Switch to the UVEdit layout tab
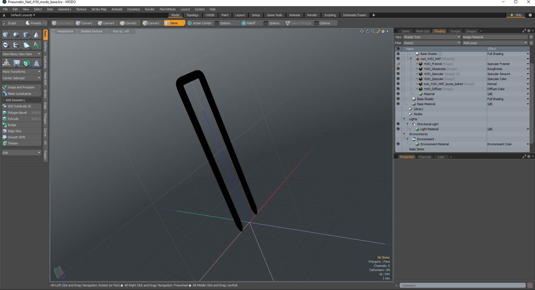 click(210, 15)
